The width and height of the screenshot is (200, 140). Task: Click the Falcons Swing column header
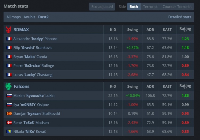(132, 86)
